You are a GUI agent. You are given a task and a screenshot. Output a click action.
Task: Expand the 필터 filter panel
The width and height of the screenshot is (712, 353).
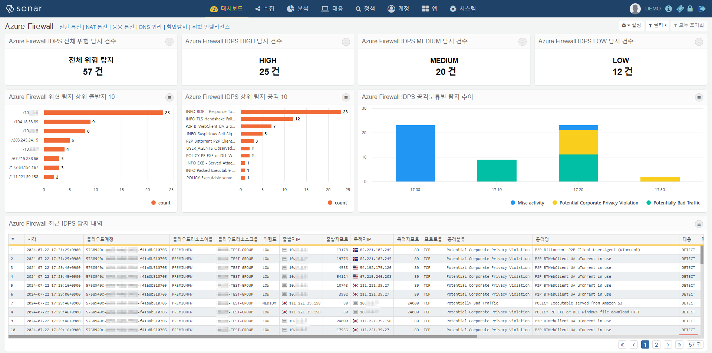[x=657, y=25]
